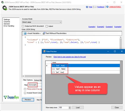The image size is (125, 111).
Task: Click the Load button
Action: [78, 108]
